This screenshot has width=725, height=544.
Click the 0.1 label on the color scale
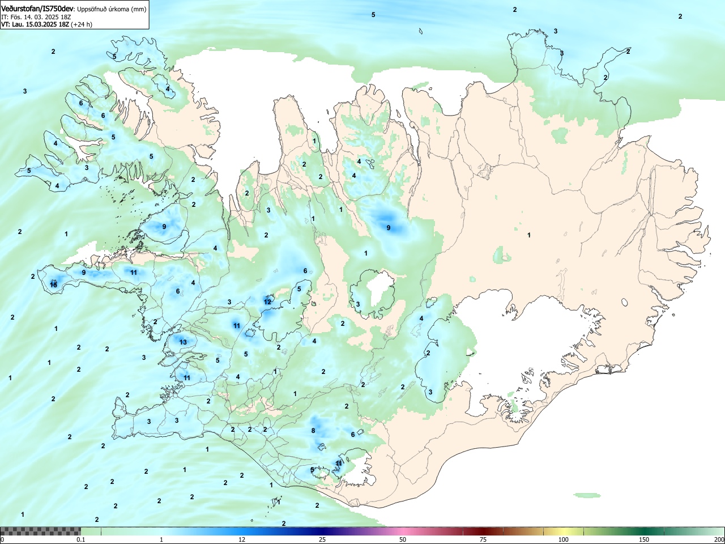(x=81, y=539)
